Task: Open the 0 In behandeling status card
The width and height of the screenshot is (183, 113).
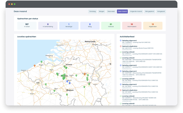Action: click(x=48, y=26)
